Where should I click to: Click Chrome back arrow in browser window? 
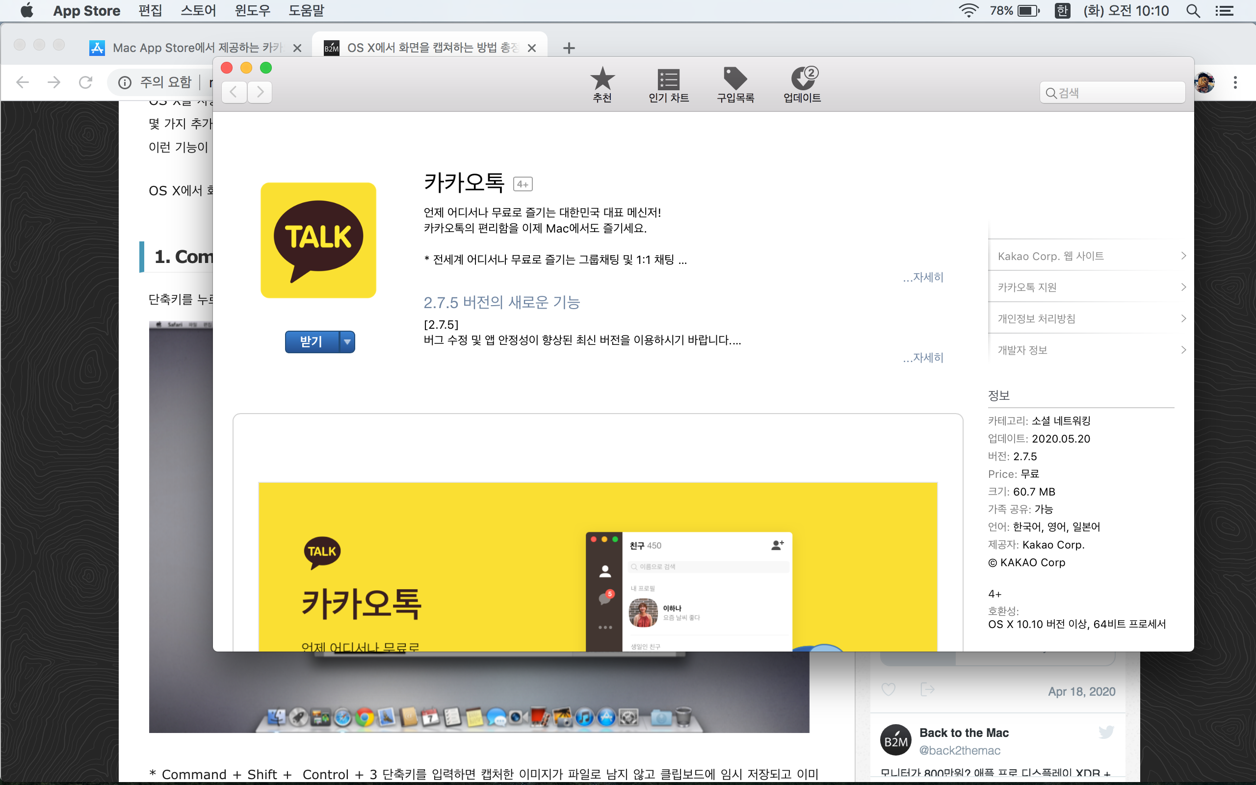point(22,82)
